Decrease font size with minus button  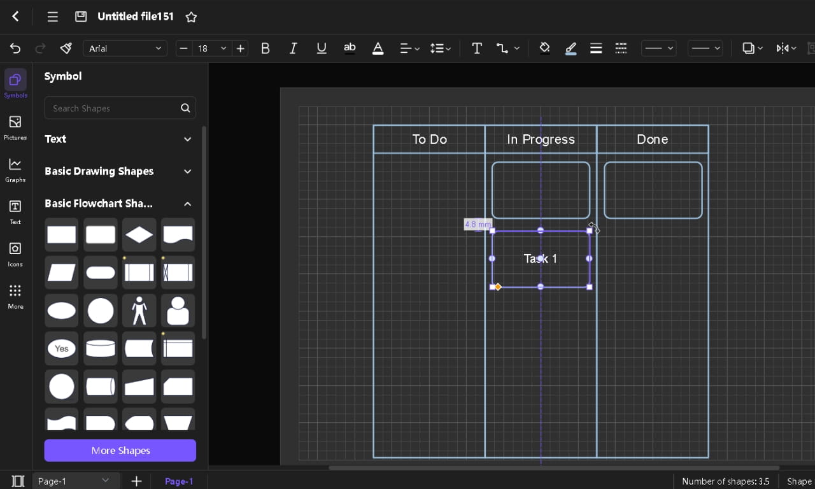click(184, 48)
